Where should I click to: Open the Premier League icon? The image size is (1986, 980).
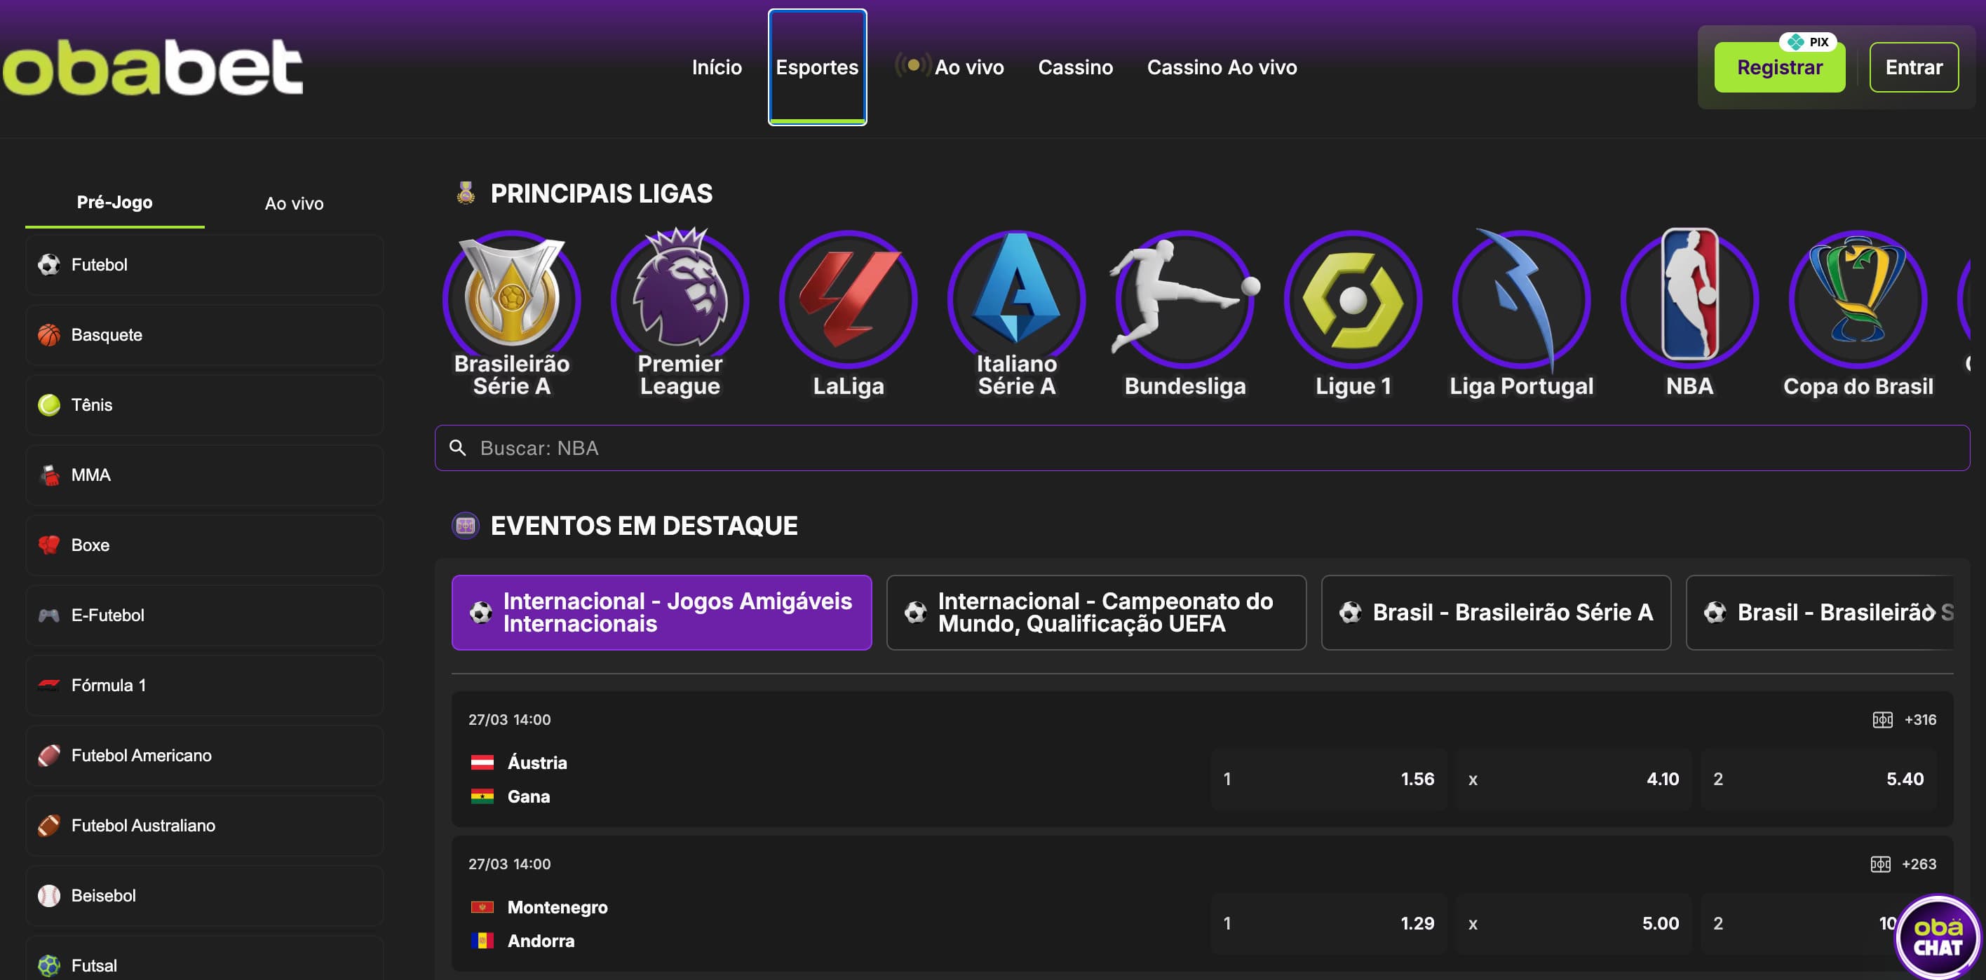(x=680, y=301)
